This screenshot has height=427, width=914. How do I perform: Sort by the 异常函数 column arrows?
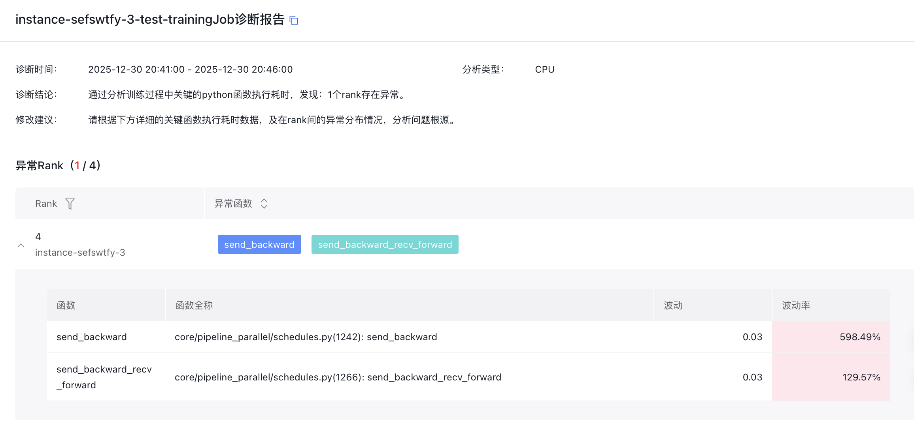(x=264, y=204)
